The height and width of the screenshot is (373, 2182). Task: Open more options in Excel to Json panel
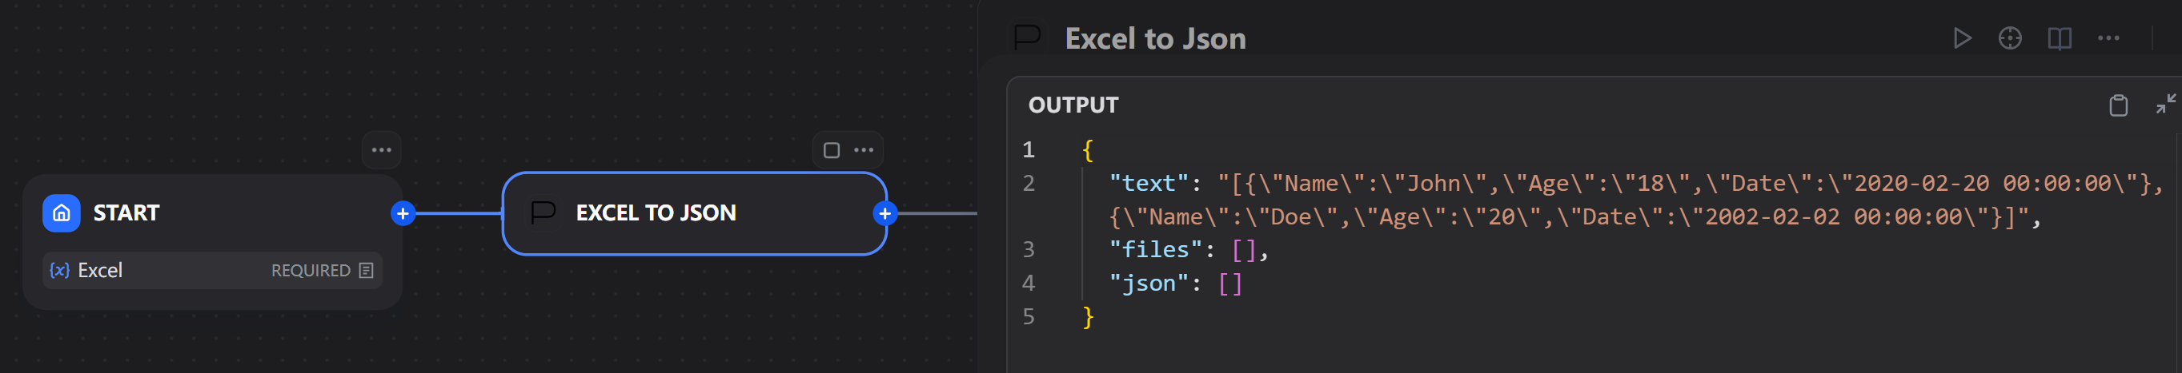click(x=2108, y=39)
